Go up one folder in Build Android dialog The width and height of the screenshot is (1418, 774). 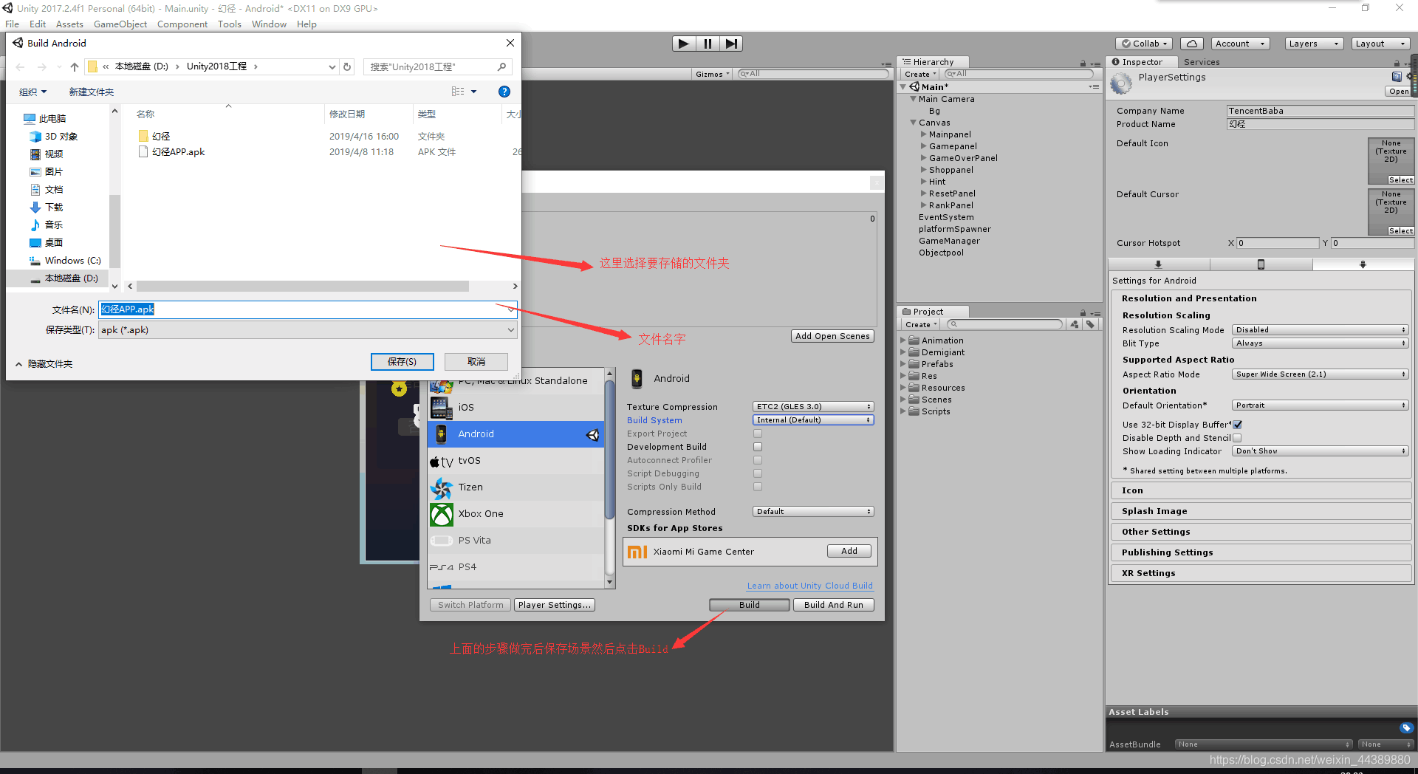[75, 67]
